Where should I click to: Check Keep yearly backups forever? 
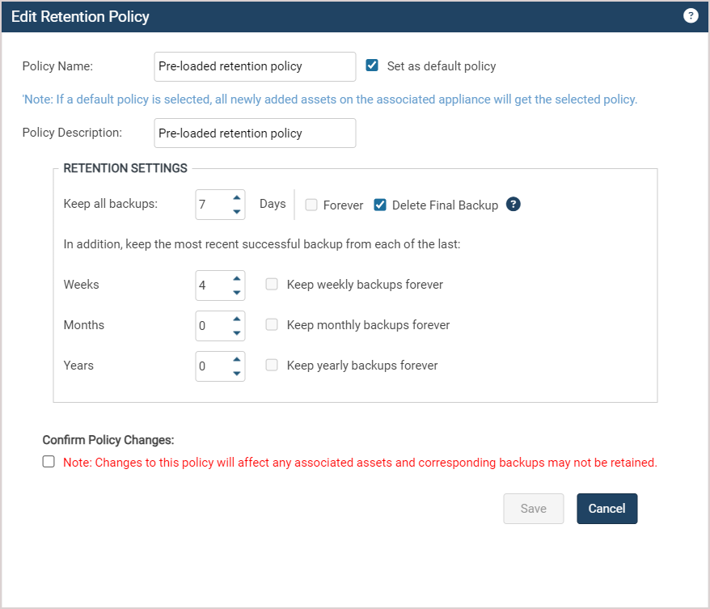point(272,365)
